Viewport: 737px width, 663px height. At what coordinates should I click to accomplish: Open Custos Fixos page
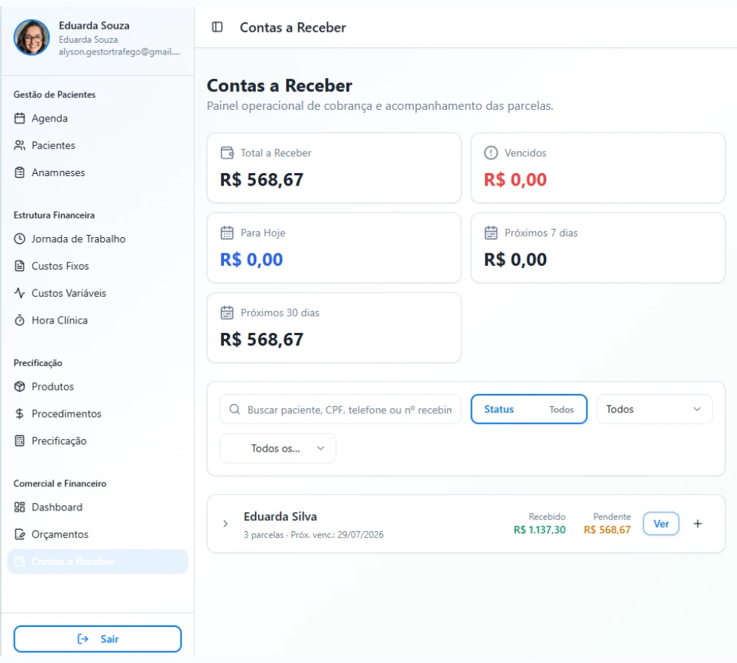97,266
